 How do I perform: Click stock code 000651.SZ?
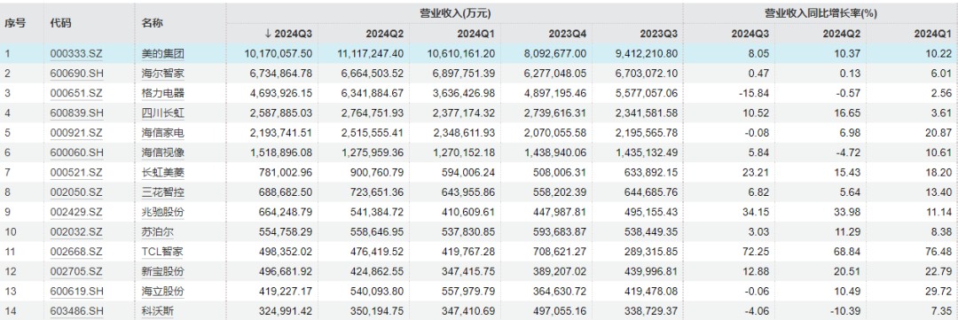tap(75, 93)
